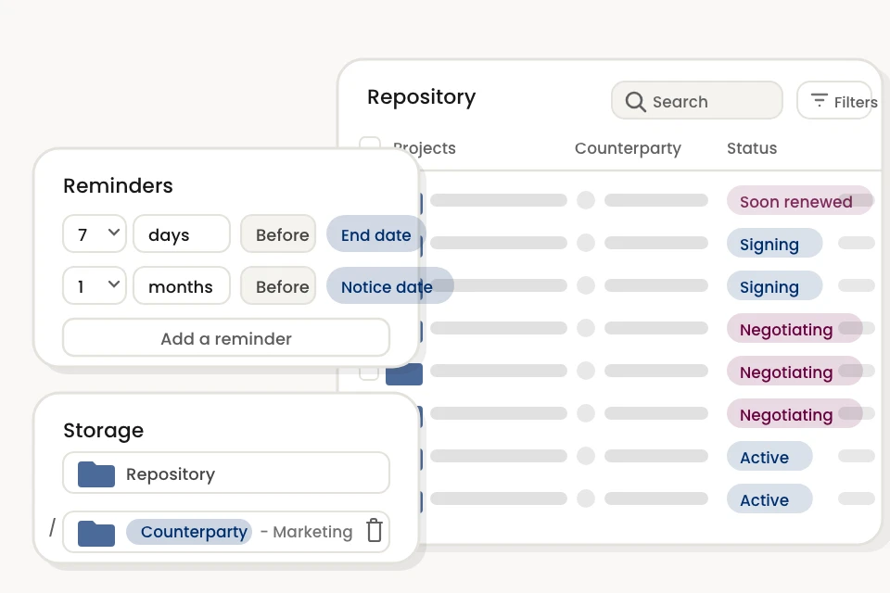Click Before button in months reminder row
This screenshot has height=593, width=890.
point(278,286)
